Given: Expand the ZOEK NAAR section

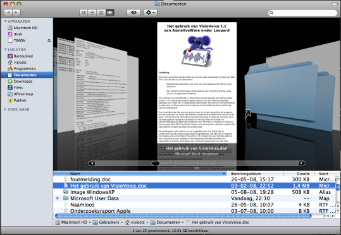Looking at the screenshot, I should pyautogui.click(x=6, y=109).
